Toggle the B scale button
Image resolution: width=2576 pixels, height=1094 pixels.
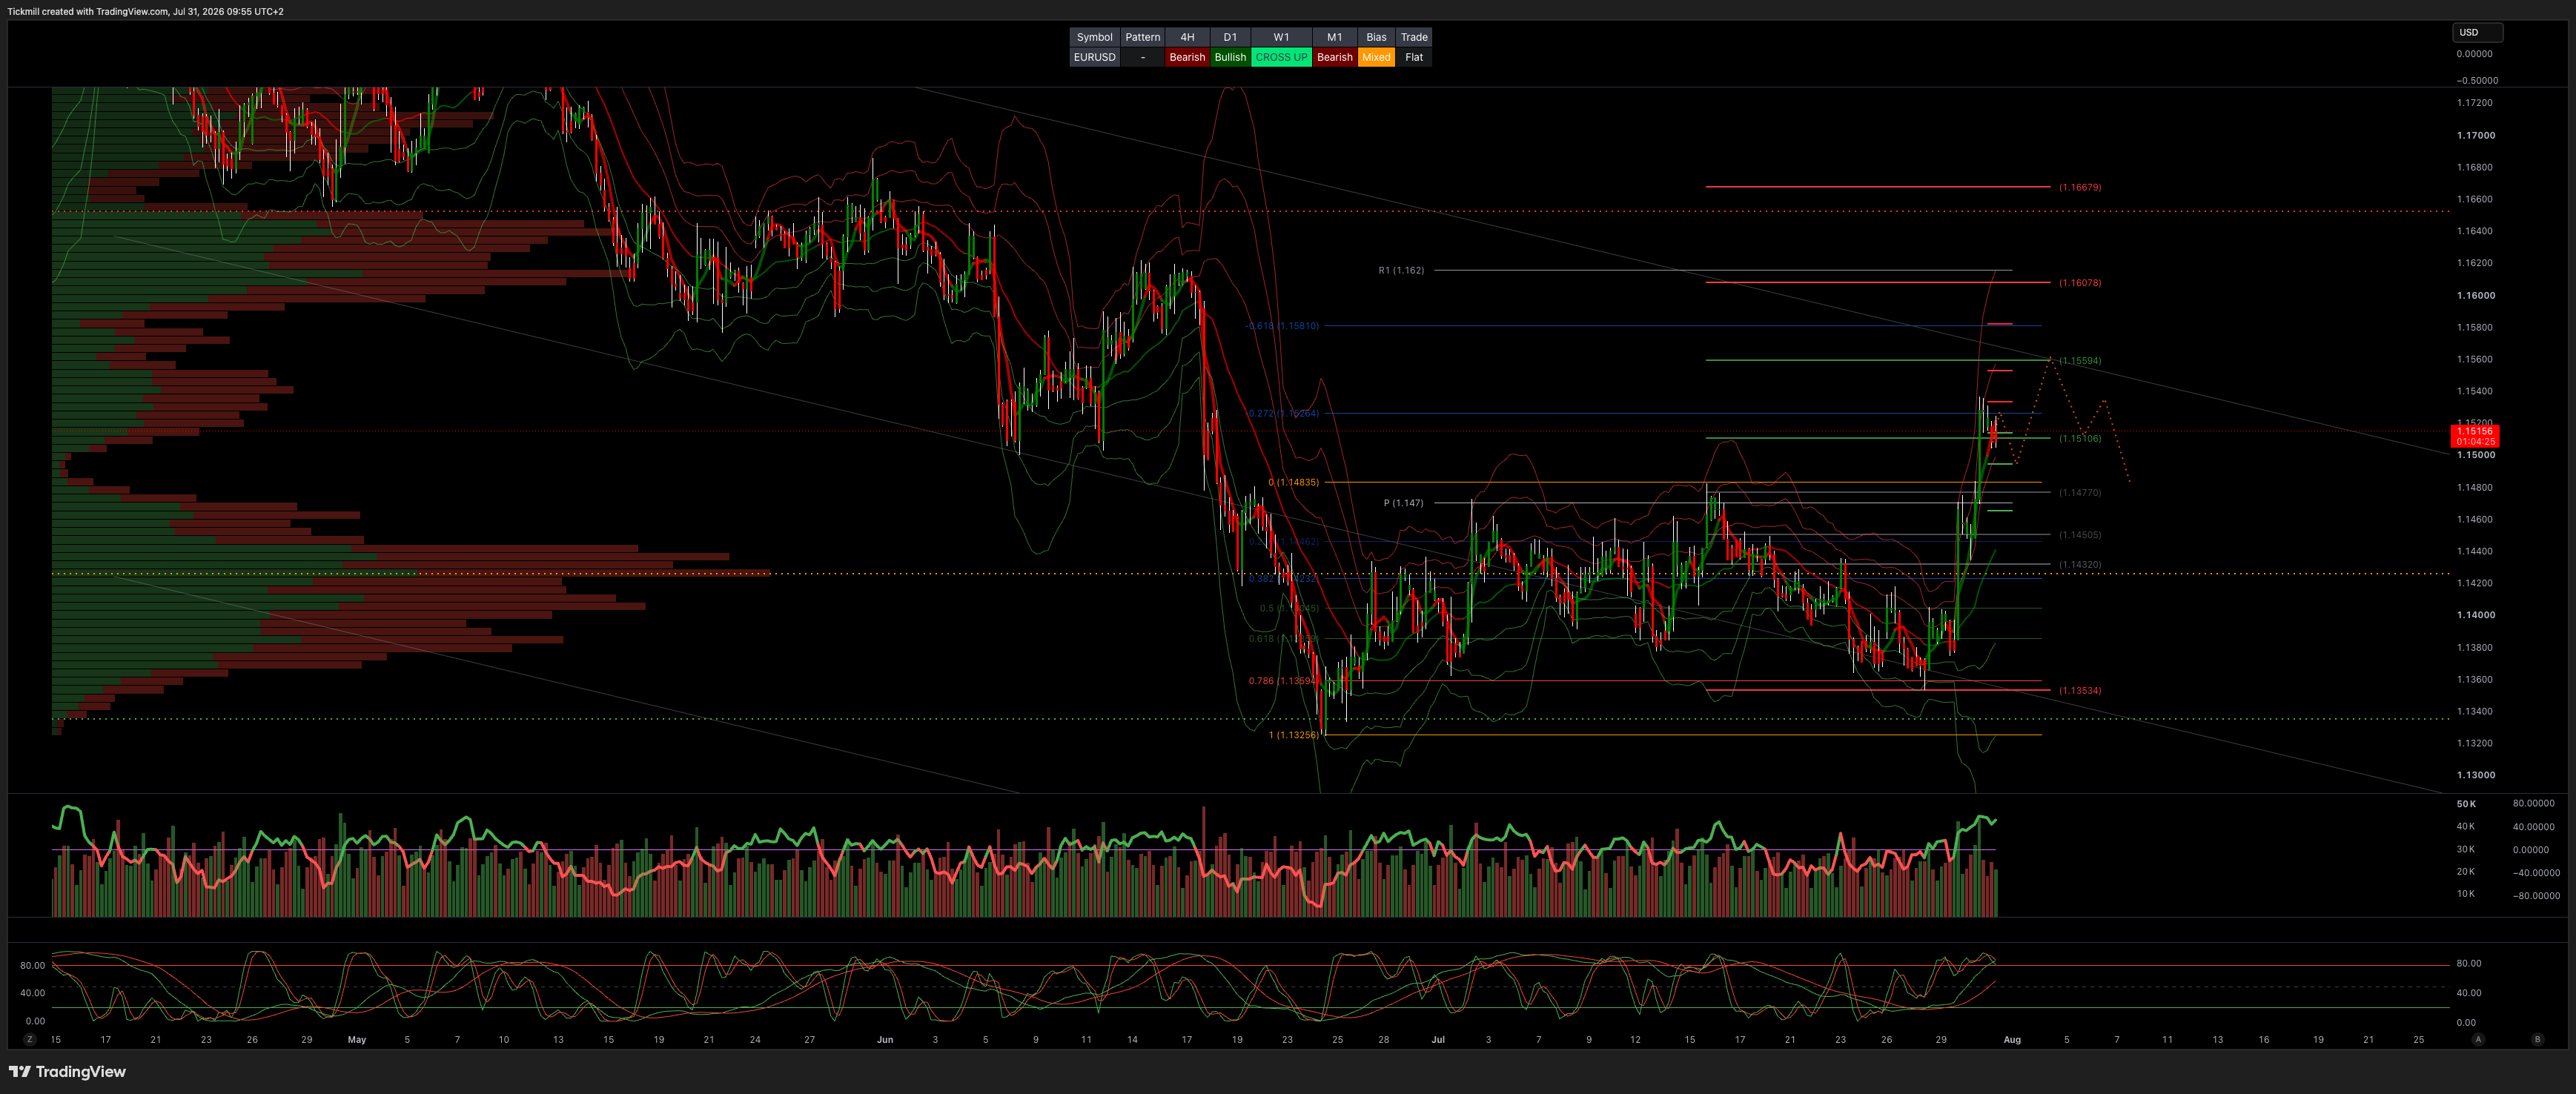pos(2537,1039)
